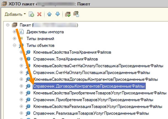Click the copy-add item toolbar icon
This screenshot has width=168, height=119.
point(31,14)
